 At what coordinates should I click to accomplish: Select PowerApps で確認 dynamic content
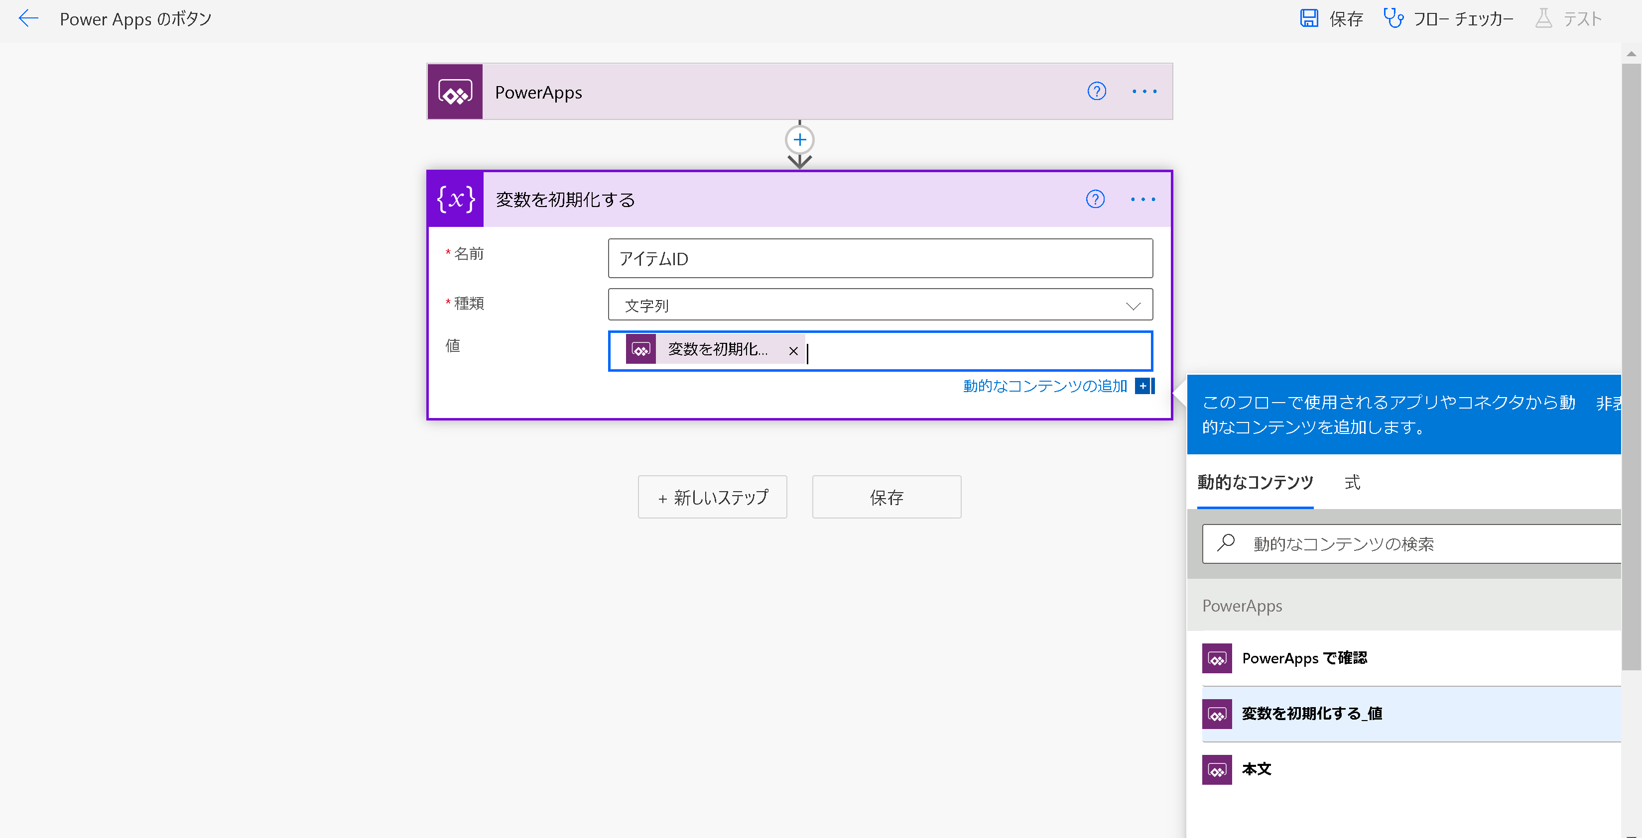click(1304, 658)
